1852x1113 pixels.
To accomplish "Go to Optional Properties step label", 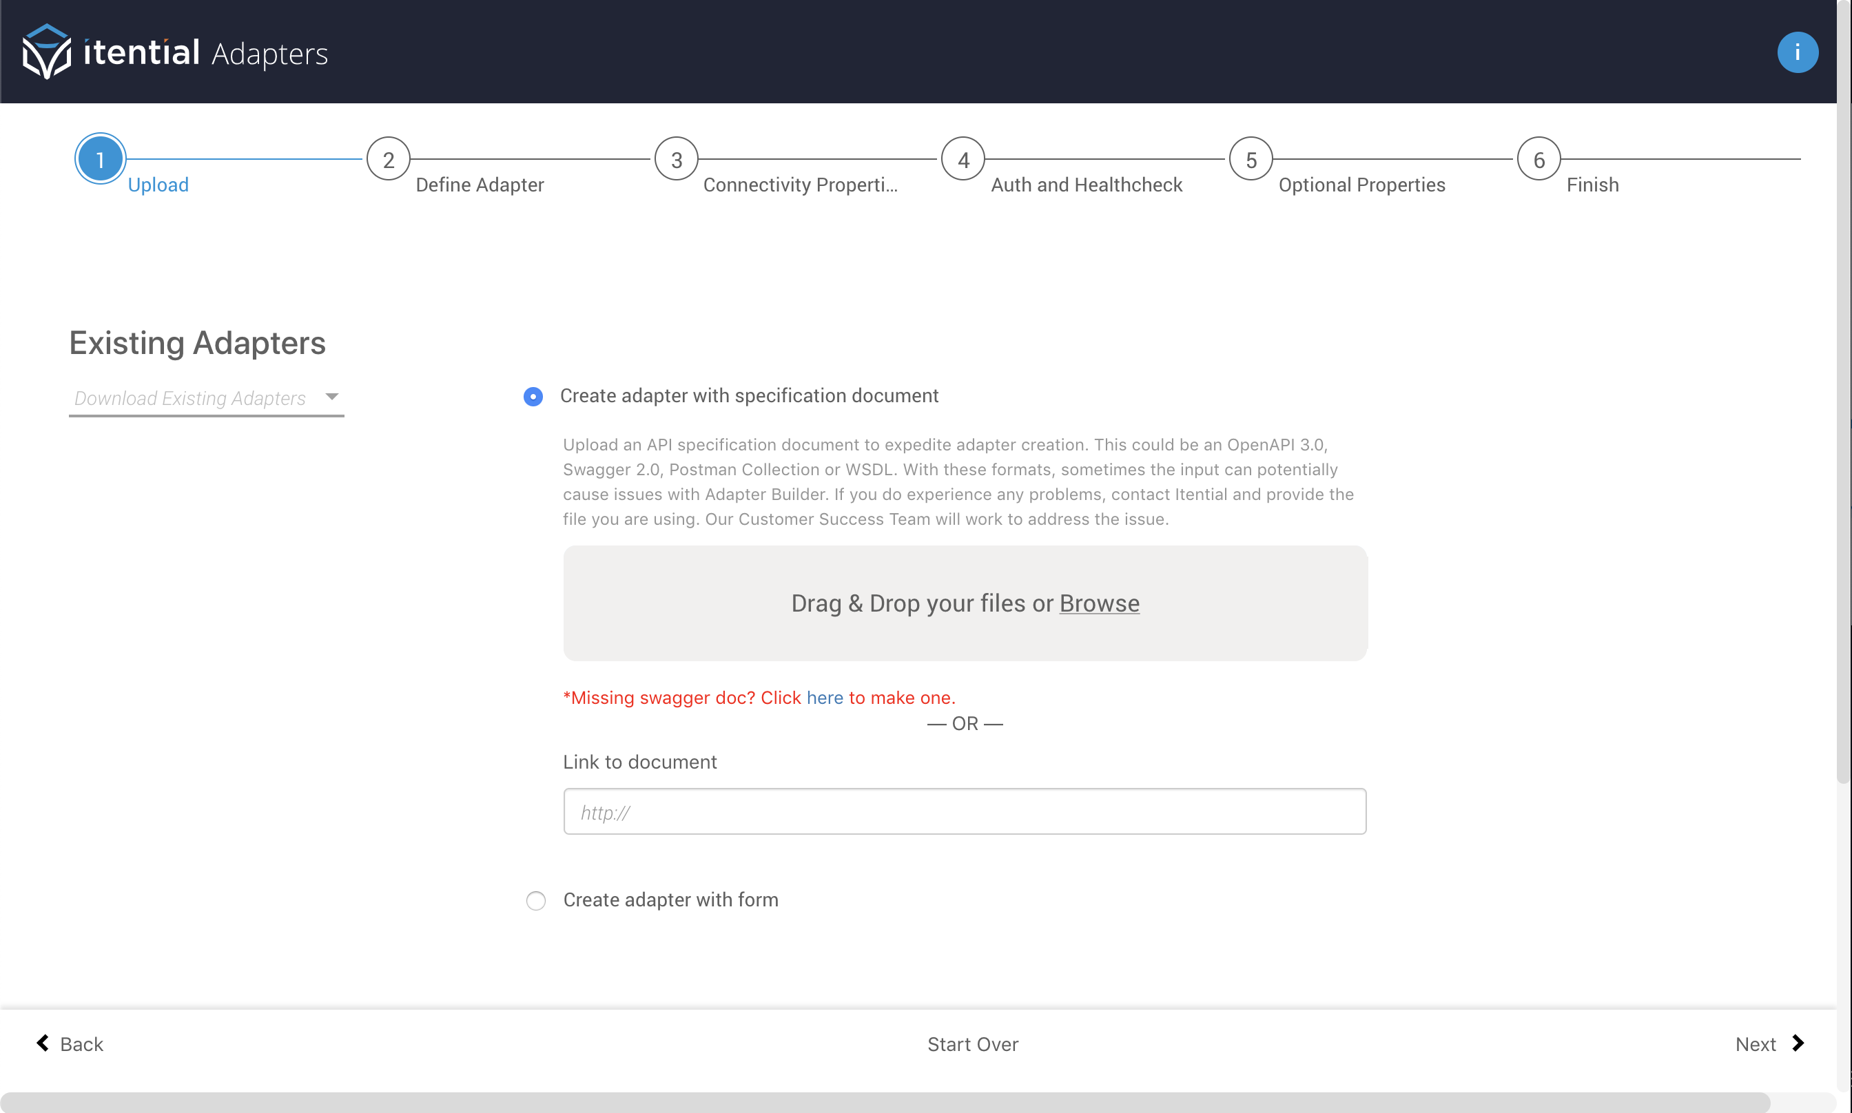I will (1361, 185).
